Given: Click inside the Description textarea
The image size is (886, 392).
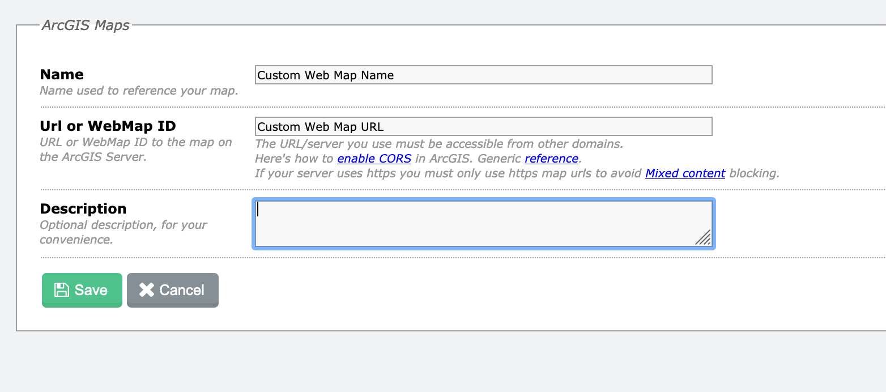Looking at the screenshot, I should (483, 224).
